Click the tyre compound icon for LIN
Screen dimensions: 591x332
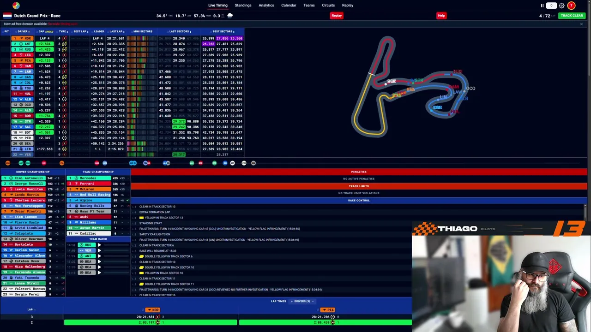(x=64, y=149)
